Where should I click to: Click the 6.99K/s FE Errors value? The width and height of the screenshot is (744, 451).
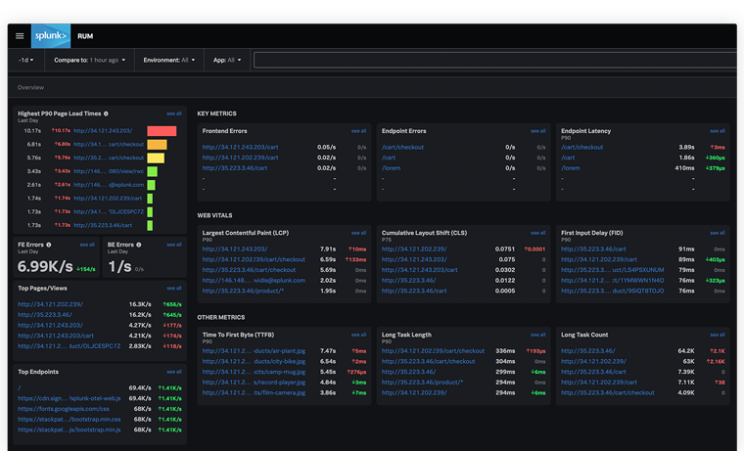point(45,267)
